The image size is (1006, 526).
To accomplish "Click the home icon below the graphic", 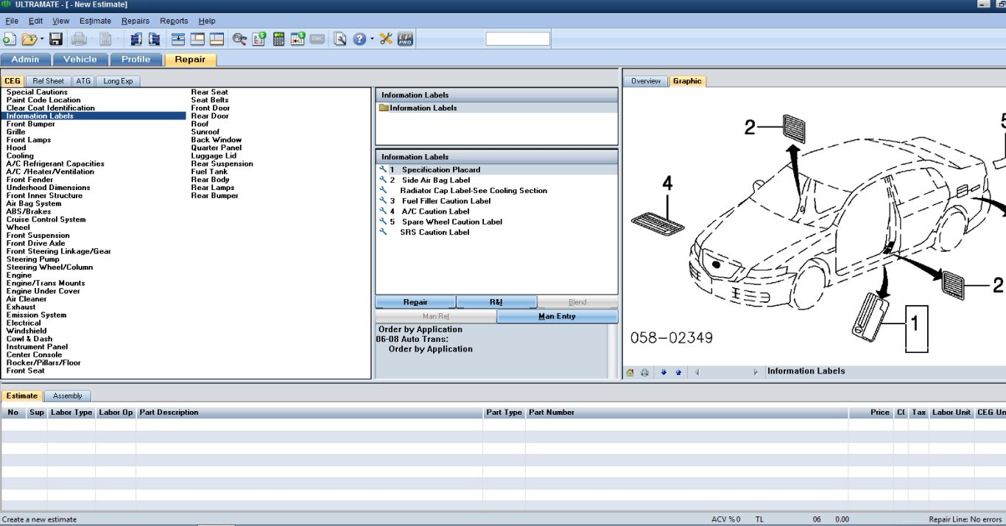I will click(x=631, y=372).
